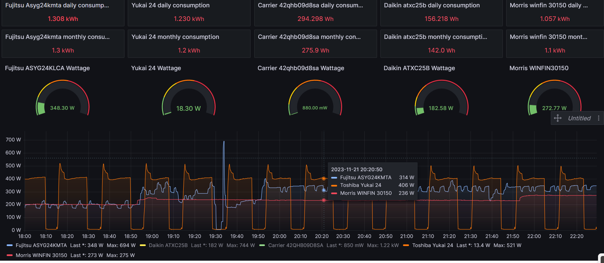Viewport: 604px width, 263px height.
Task: Toggle Morris WINFIN 30150 series in legend
Action: [x=41, y=255]
